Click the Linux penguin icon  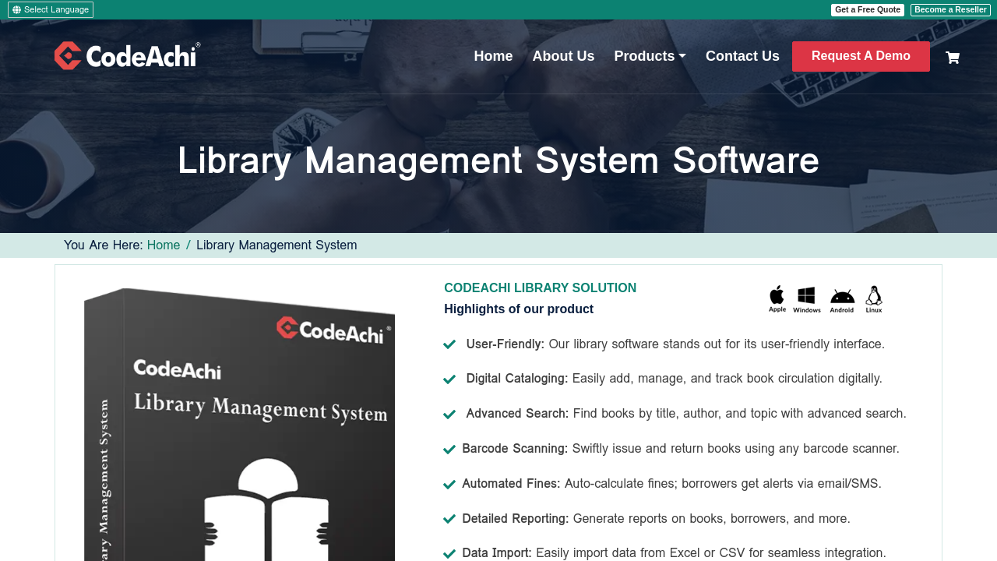point(874,299)
